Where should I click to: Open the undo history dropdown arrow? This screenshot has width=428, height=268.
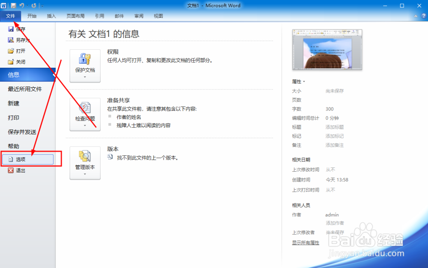pos(27,6)
